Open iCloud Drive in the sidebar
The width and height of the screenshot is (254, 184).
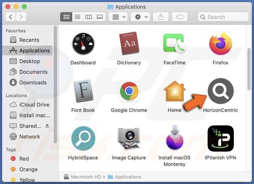27,105
